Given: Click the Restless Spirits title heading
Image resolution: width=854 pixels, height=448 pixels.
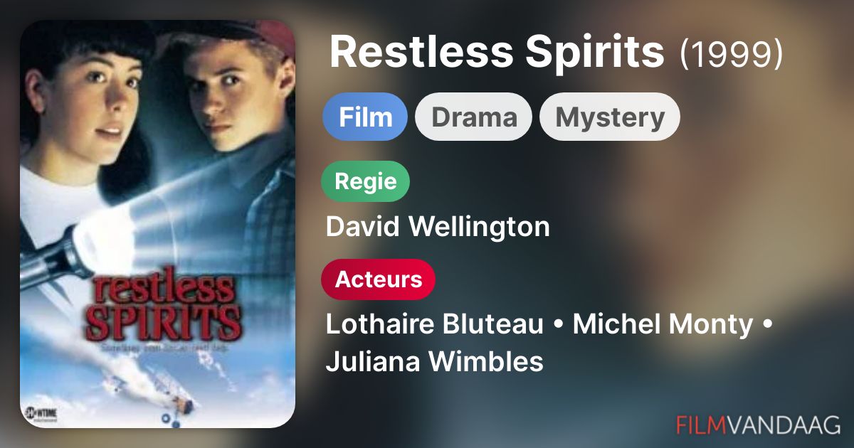Looking at the screenshot, I should (x=497, y=52).
